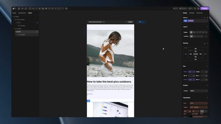Image resolution: width=221 pixels, height=124 pixels.
Task: Set display to grid
Action: click(x=197, y=32)
